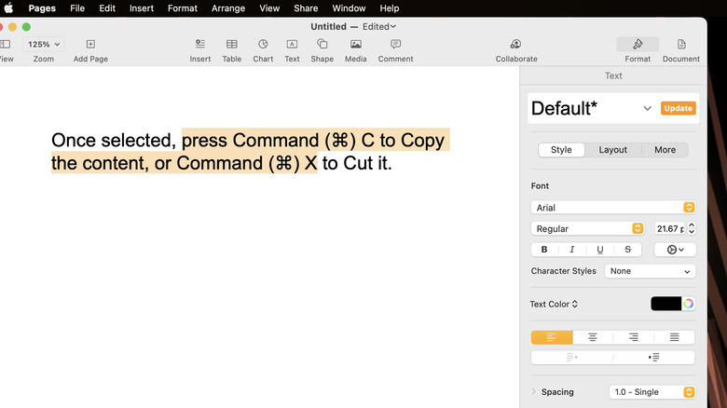Click the Update style button

tap(678, 108)
